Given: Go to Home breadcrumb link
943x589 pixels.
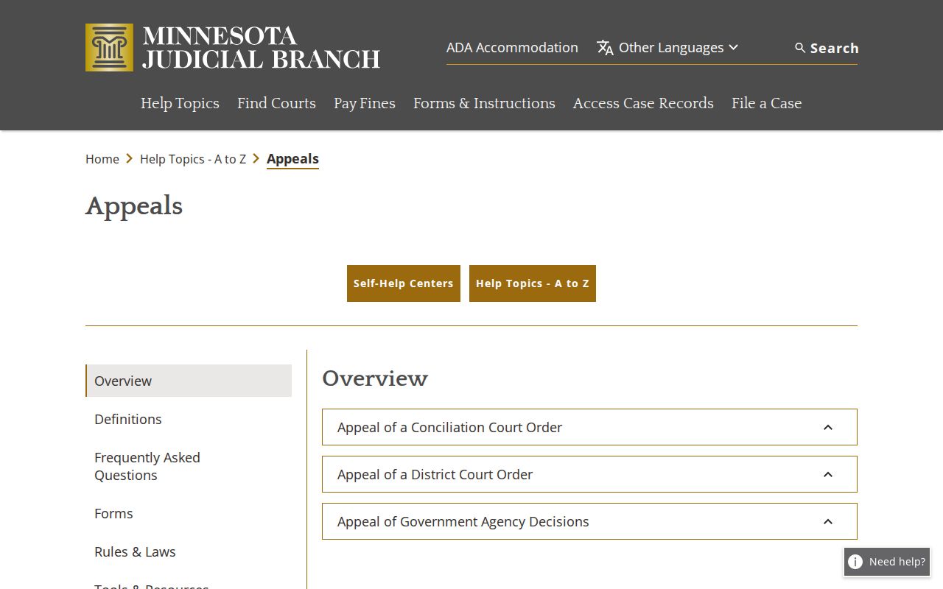Looking at the screenshot, I should (x=102, y=159).
